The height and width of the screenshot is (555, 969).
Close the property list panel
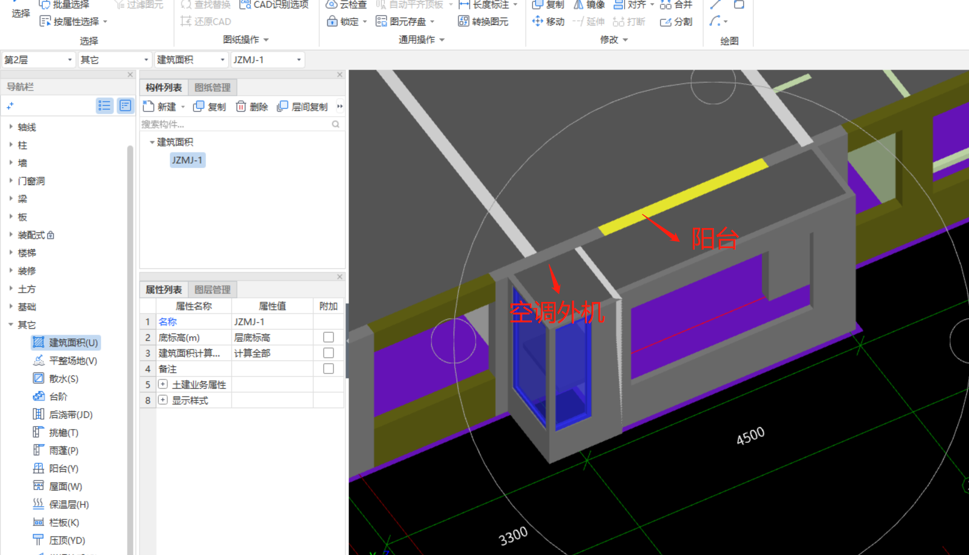pyautogui.click(x=340, y=277)
